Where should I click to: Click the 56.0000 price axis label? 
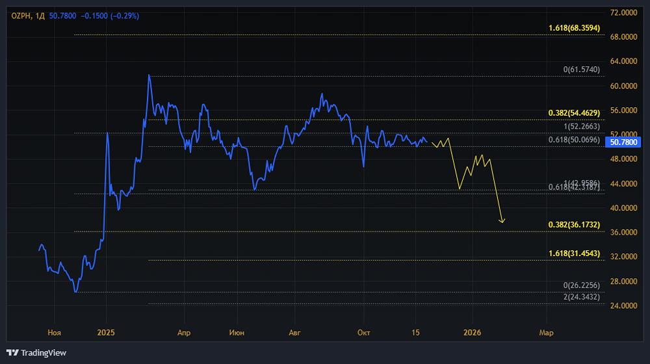[x=623, y=110]
